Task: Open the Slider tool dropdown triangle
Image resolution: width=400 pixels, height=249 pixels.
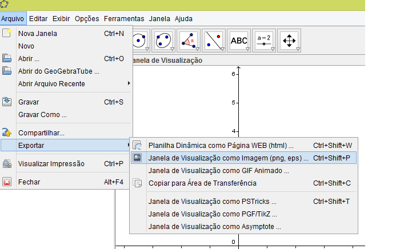Action: pyautogui.click(x=273, y=50)
